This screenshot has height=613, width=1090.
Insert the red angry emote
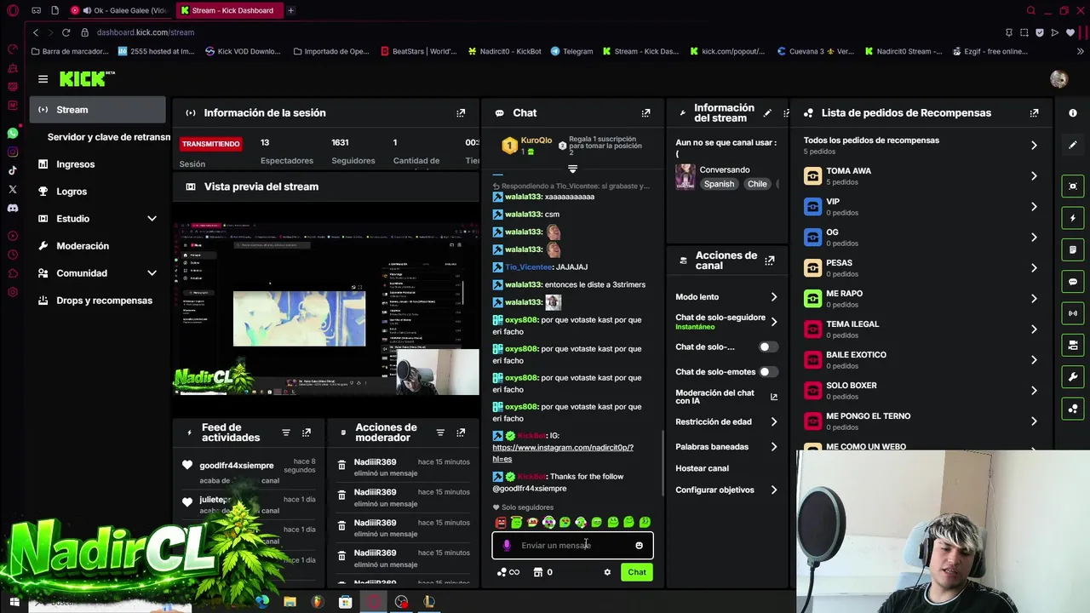pos(501,522)
